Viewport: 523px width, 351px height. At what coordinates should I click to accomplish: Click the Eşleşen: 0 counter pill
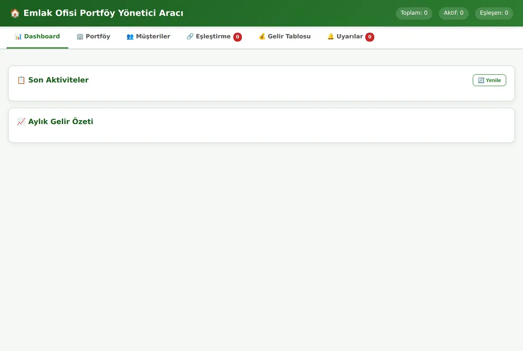(494, 13)
